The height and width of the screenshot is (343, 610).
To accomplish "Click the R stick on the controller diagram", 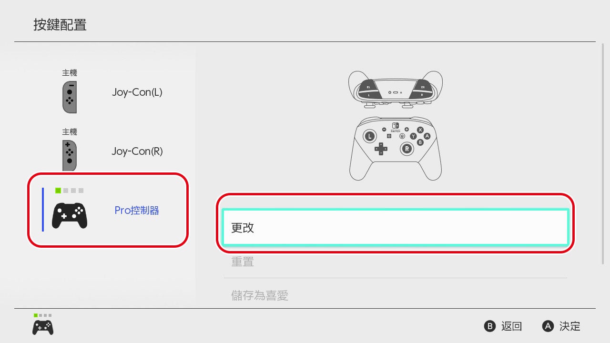I will click(407, 149).
